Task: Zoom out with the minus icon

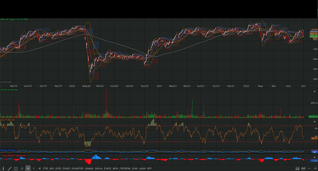Action: click(x=310, y=168)
